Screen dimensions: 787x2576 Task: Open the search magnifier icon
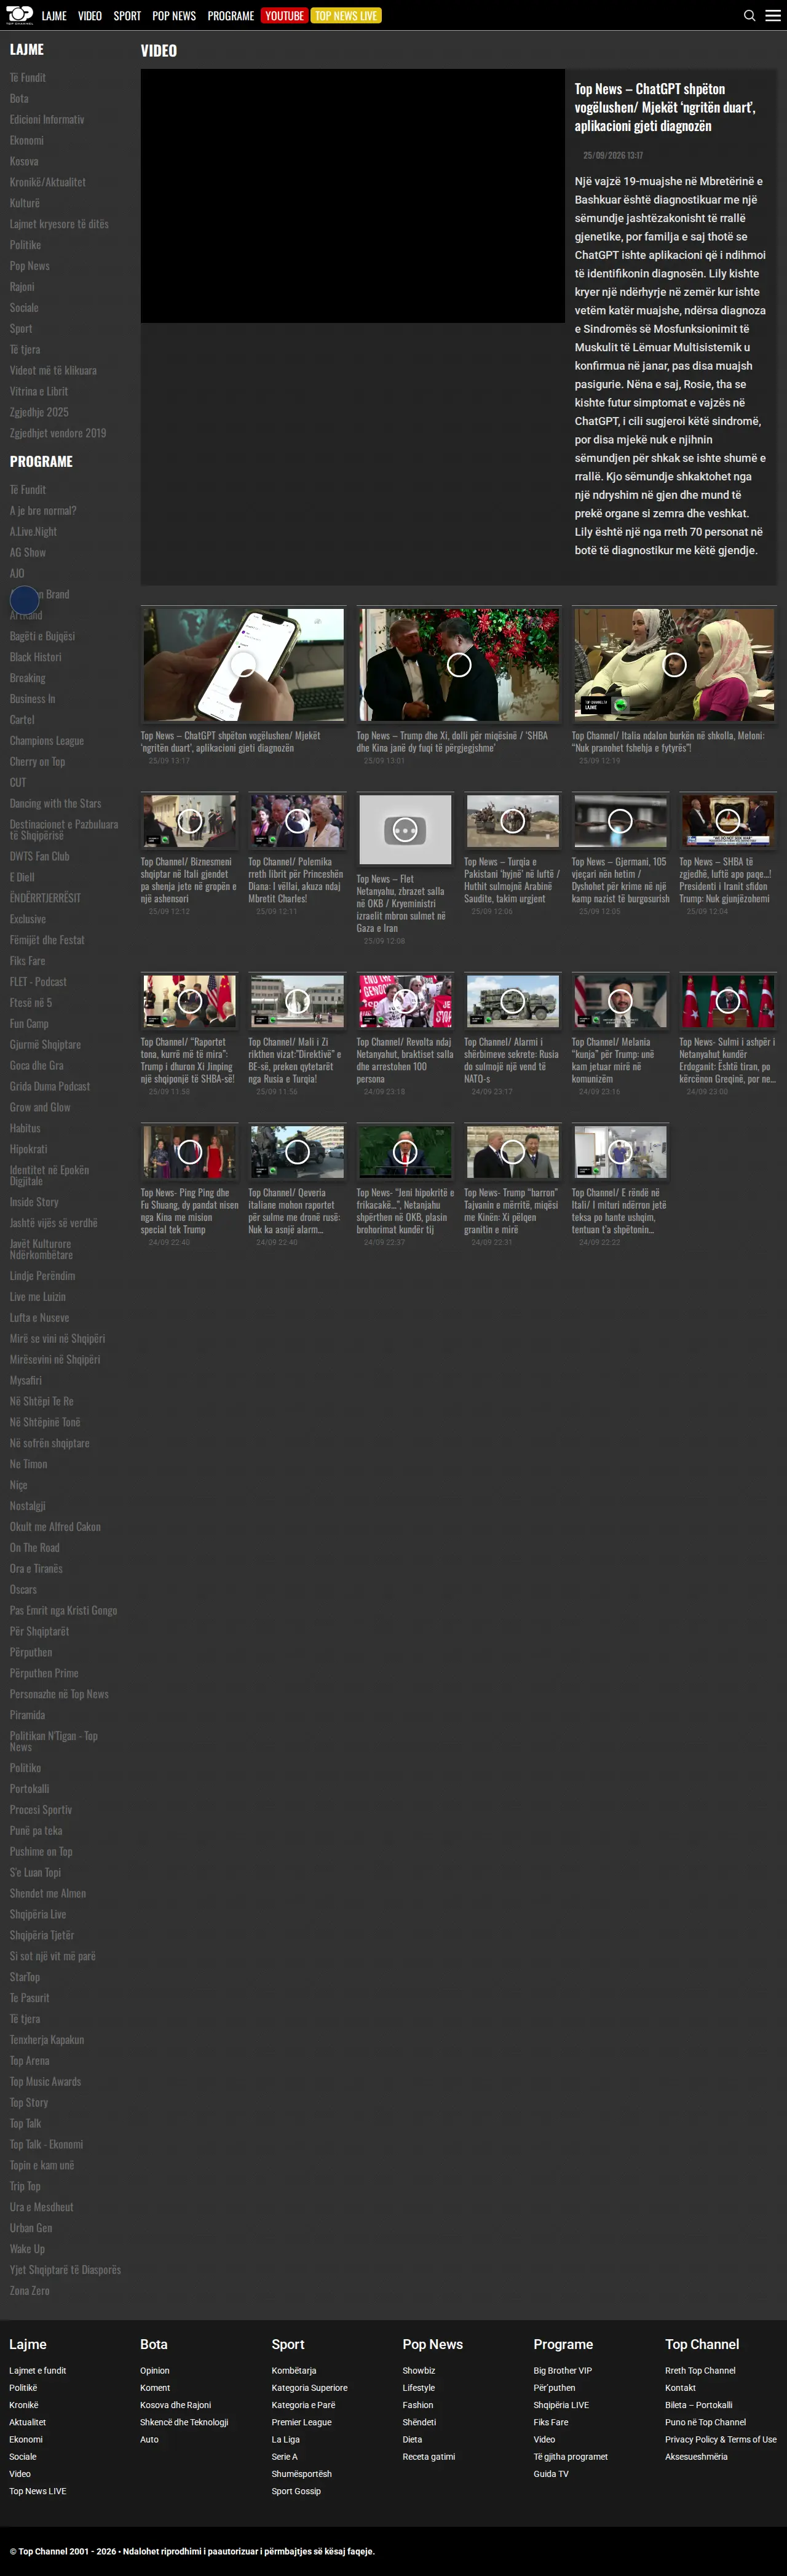click(x=749, y=15)
